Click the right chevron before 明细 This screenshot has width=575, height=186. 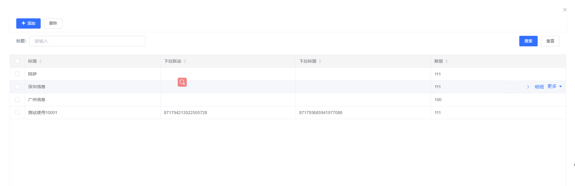click(x=528, y=87)
